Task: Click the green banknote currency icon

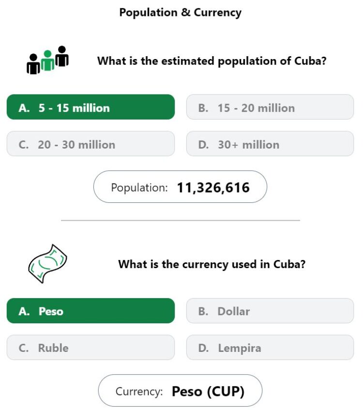Action: click(47, 263)
